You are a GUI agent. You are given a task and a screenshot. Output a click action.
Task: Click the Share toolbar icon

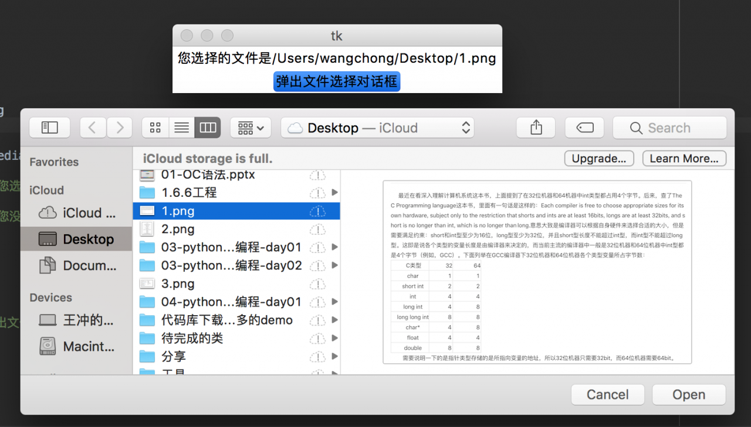coord(536,128)
